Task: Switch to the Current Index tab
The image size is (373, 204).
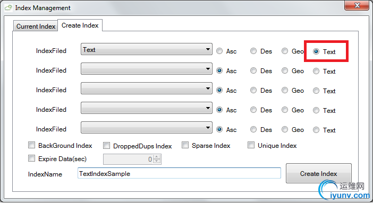Action: coord(36,26)
